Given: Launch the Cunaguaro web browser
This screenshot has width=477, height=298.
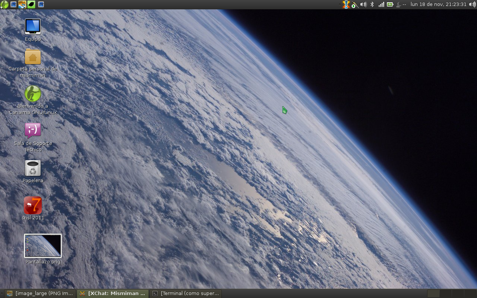Looking at the screenshot, I should point(22,4).
